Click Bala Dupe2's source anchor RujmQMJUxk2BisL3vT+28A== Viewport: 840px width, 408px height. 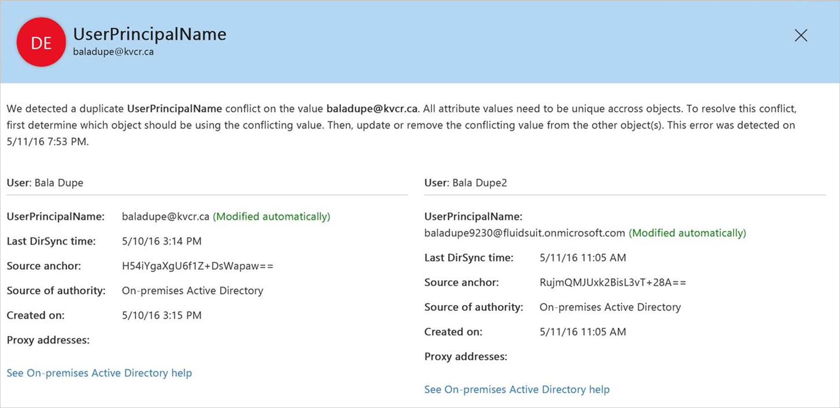pos(613,282)
